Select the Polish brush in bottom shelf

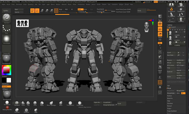23,103
